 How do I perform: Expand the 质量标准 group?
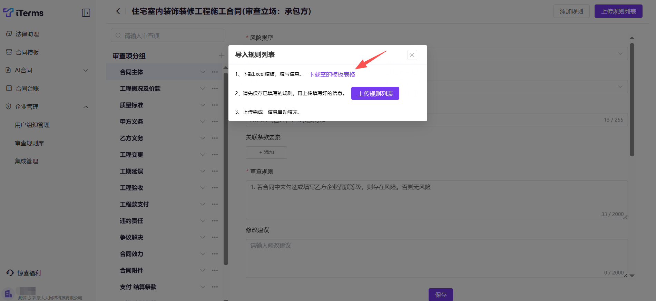(203, 105)
